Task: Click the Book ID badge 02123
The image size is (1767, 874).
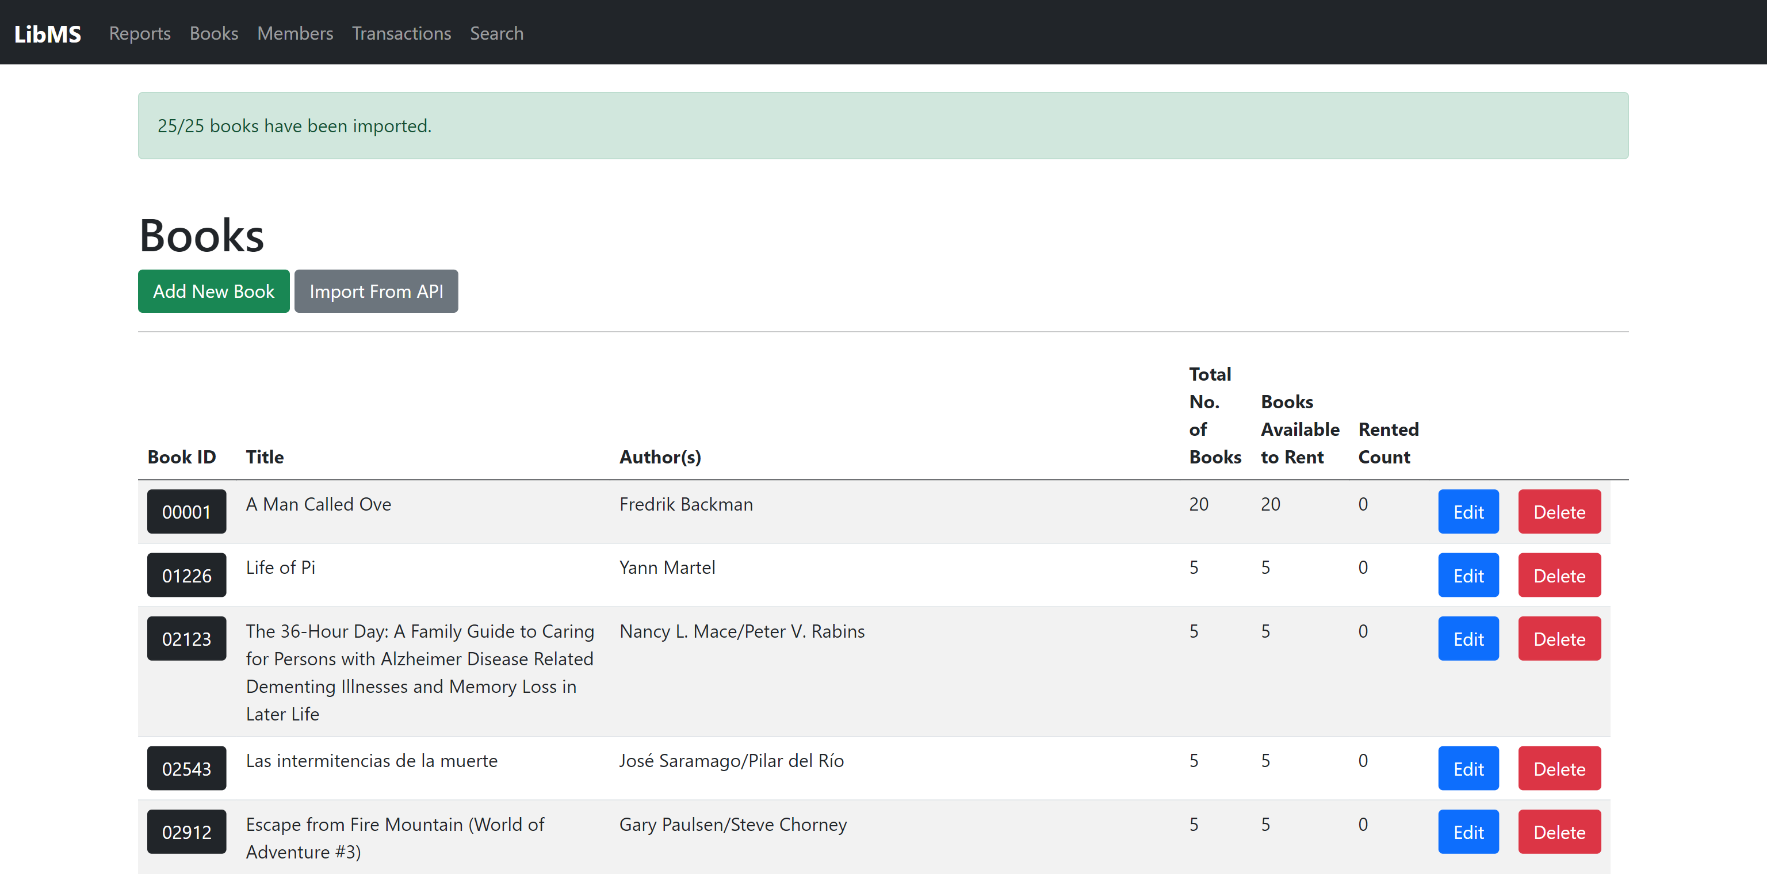Action: click(186, 638)
